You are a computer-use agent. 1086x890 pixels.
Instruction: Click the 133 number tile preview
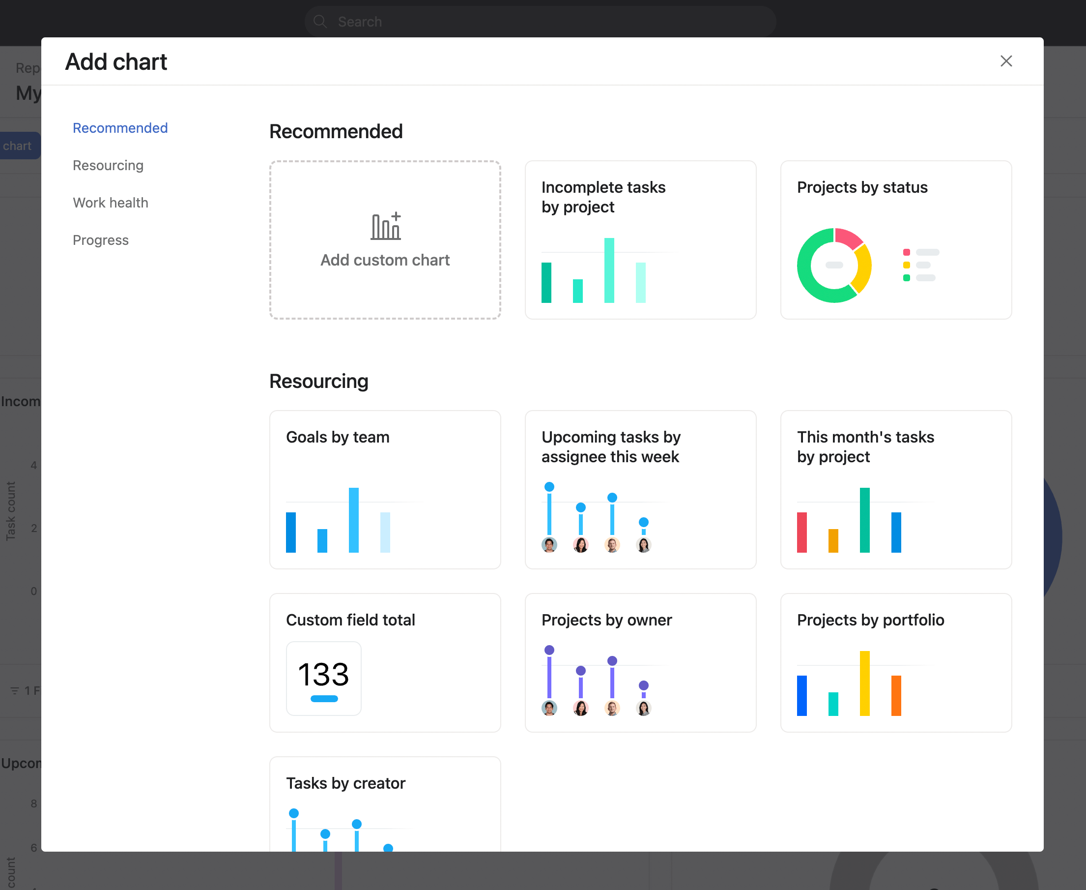click(323, 674)
